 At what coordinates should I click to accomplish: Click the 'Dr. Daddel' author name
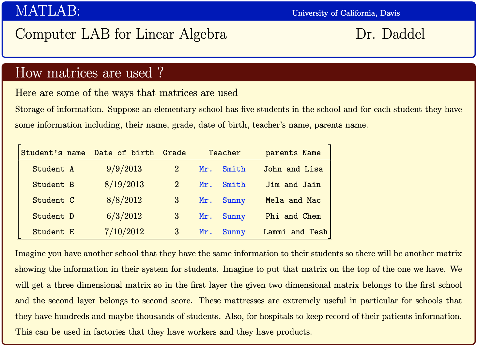(390, 34)
